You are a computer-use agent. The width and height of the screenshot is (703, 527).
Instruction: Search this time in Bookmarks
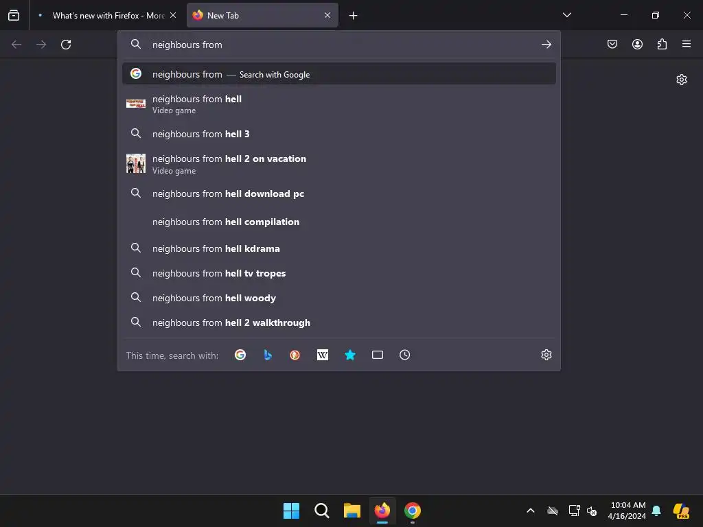(350, 355)
